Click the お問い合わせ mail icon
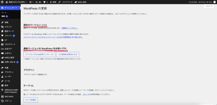The image size is (217, 105). 2,62
